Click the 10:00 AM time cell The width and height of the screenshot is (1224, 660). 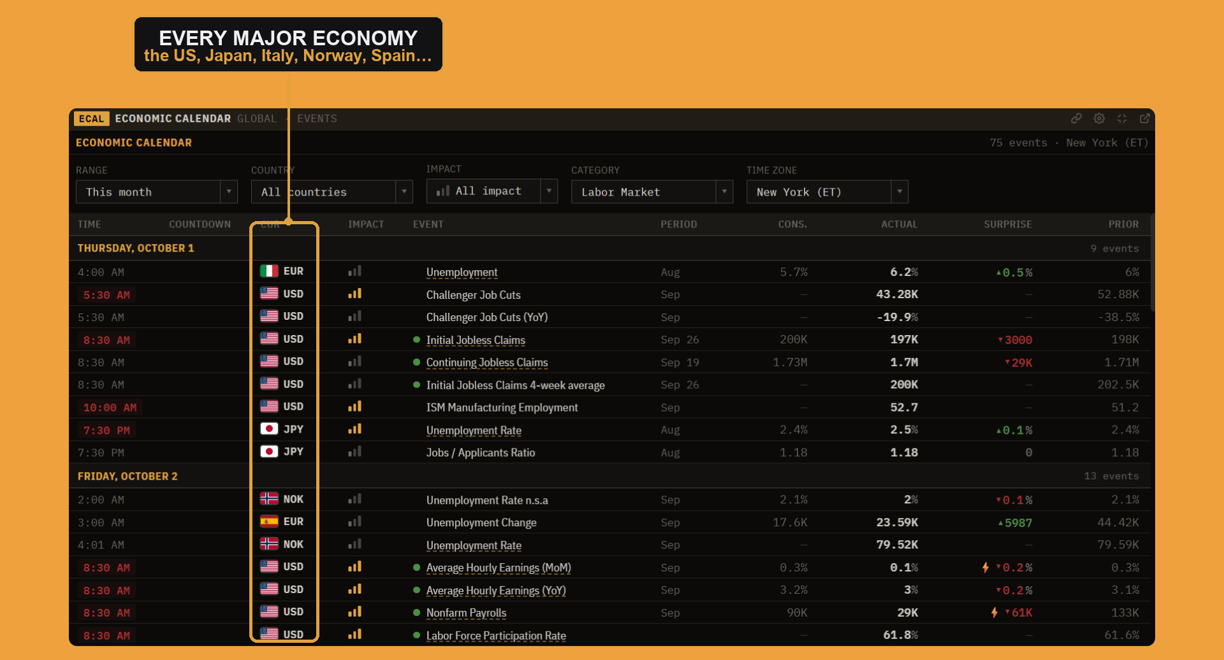(x=110, y=408)
